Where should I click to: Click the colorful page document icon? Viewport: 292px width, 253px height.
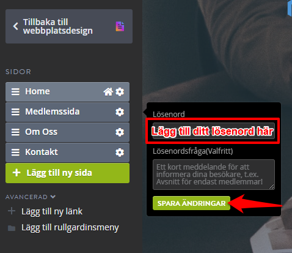[120, 26]
